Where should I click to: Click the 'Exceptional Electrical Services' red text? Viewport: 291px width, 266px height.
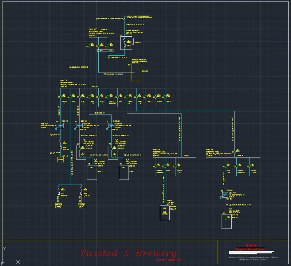click(x=251, y=249)
